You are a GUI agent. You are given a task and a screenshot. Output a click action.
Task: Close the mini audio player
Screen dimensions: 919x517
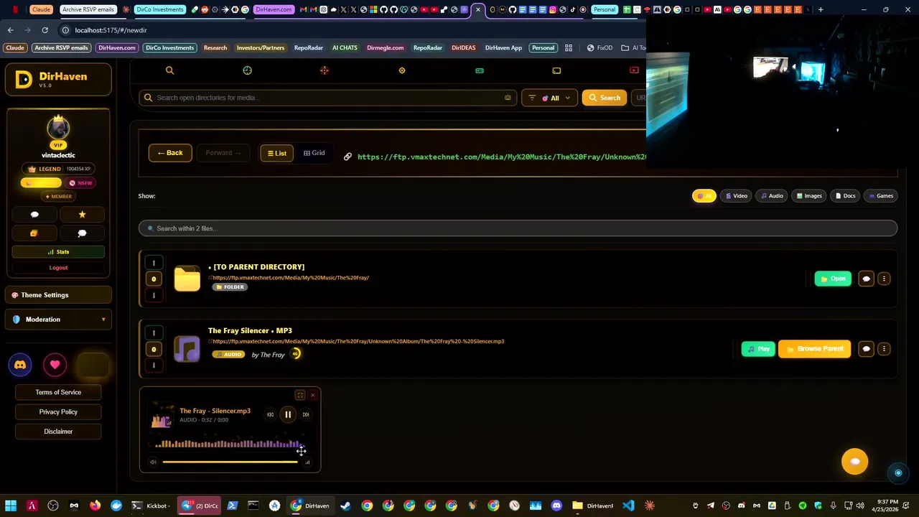coord(312,395)
